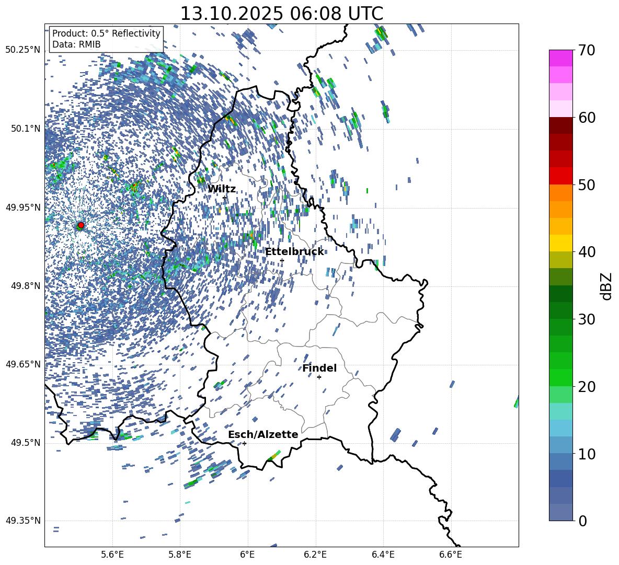The height and width of the screenshot is (565, 619).
Task: Click the 49.35°N latitude label
Action: click(x=23, y=521)
